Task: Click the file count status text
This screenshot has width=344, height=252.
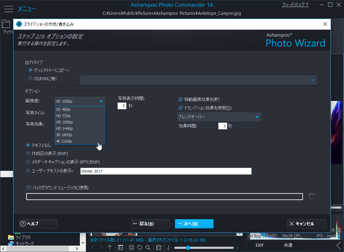Action: [148, 240]
